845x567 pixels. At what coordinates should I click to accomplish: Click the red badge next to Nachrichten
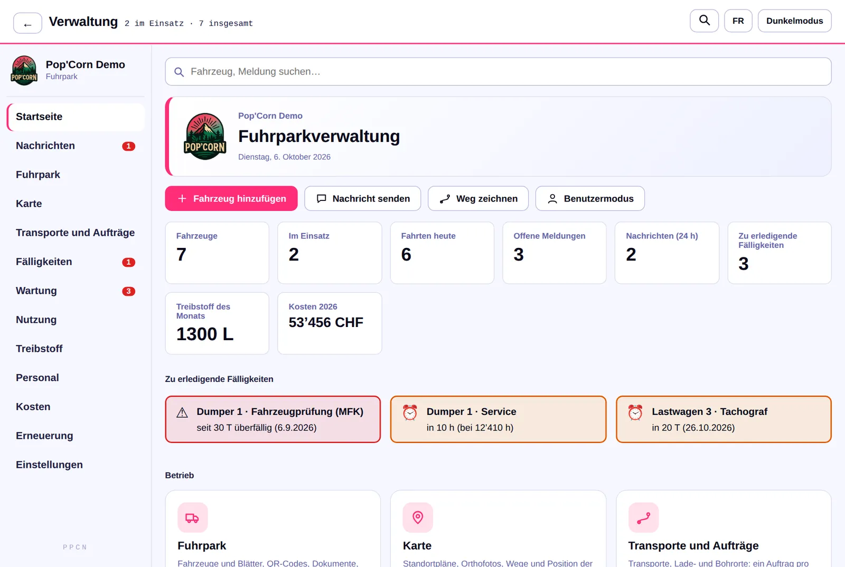click(128, 146)
